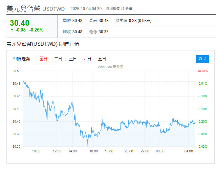
Task: Click the 美元兌台幣 page title
Action: tap(23, 8)
